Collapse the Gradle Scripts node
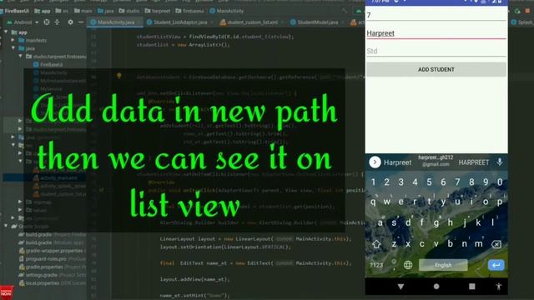The image size is (534, 300). [x=6, y=226]
